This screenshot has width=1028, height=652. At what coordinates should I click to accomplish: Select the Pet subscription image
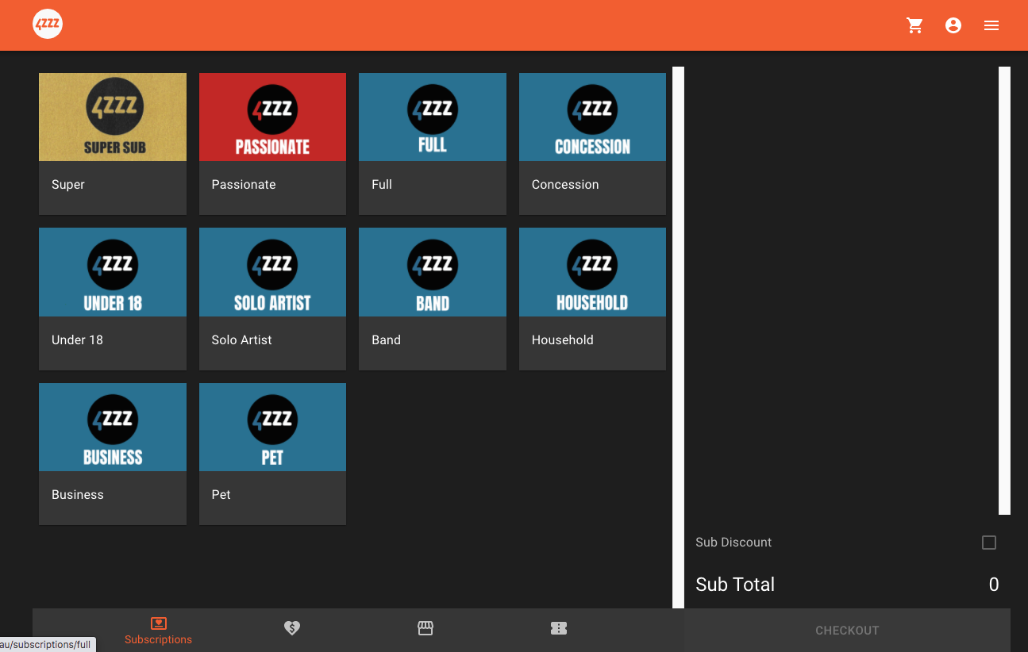click(x=272, y=428)
